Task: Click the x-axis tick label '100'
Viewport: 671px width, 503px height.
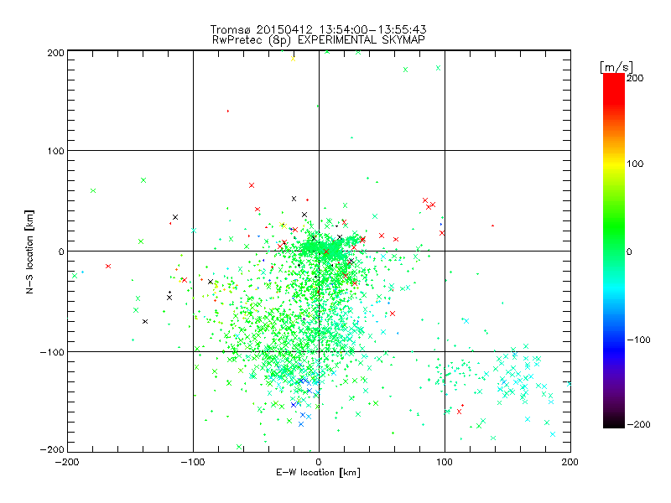Action: (x=445, y=462)
